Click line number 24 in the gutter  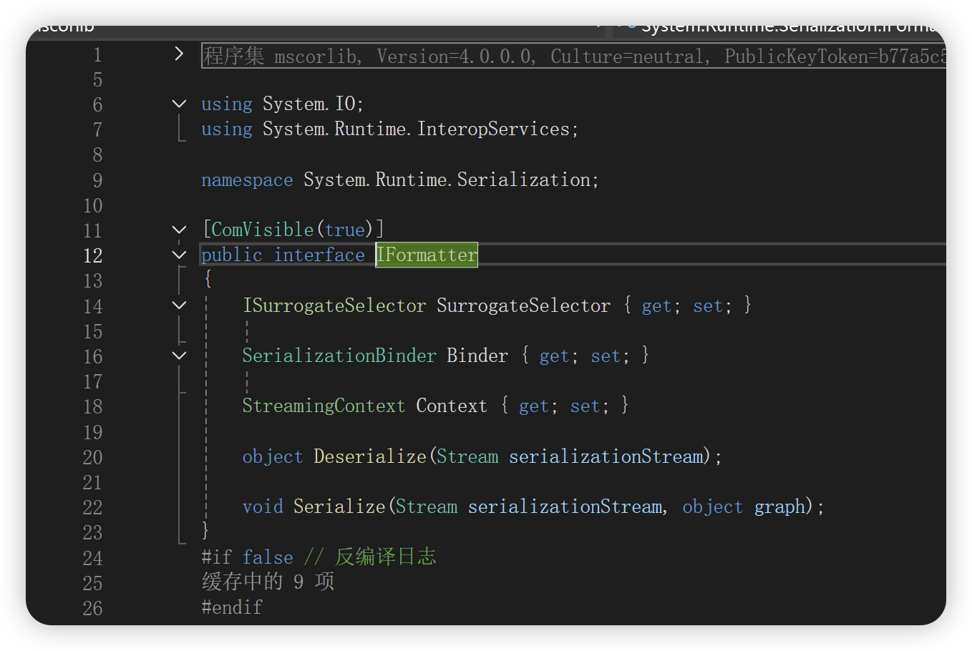[x=93, y=558]
